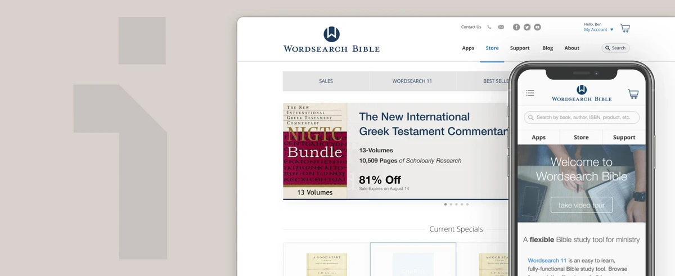675x276 pixels.
Task: Click the Wordsearch Bible logo in desktop header
Action: [331, 39]
